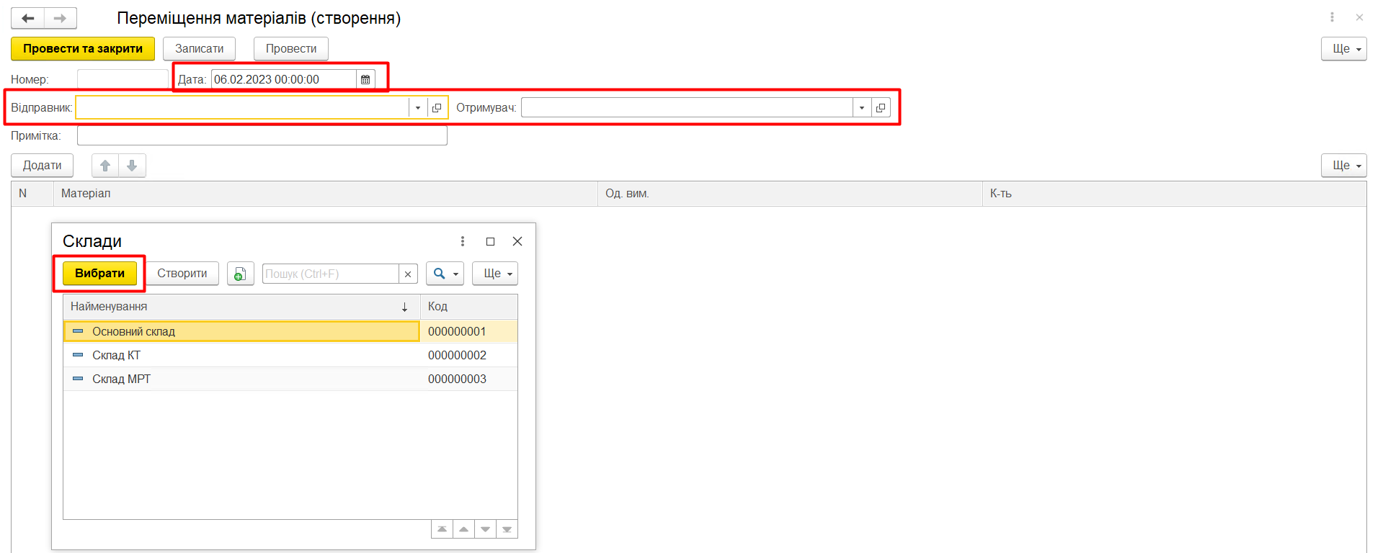Move row down with the arrow icon

coord(132,166)
